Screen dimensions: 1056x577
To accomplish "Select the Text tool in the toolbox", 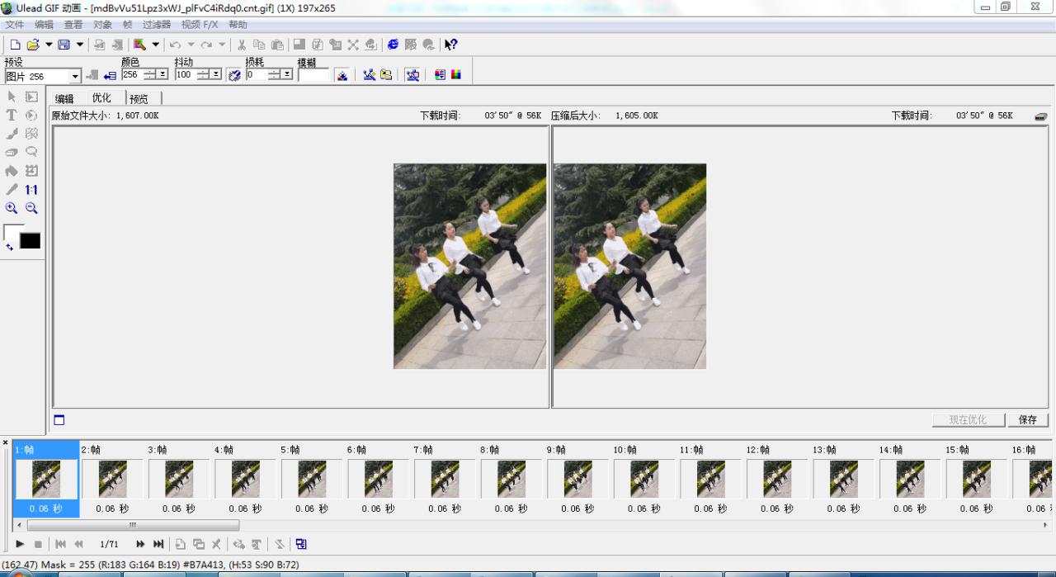I will 11,116.
